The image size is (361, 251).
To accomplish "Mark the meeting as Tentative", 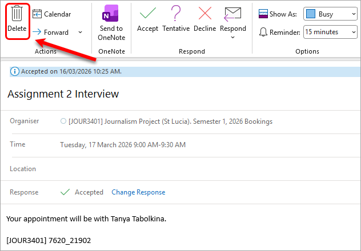I will click(x=176, y=19).
